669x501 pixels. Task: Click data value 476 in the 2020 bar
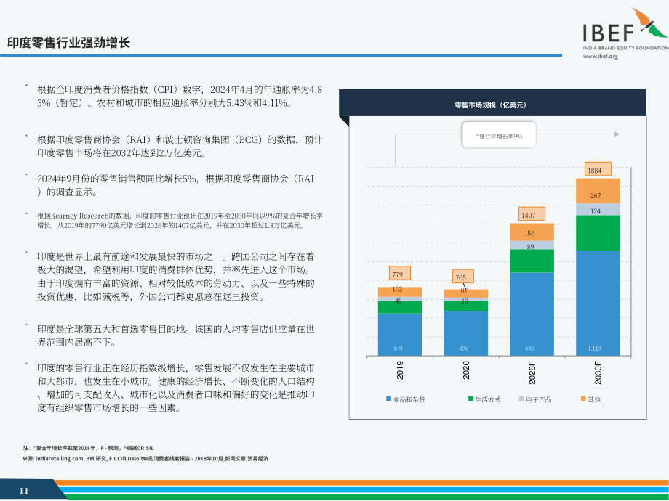[463, 349]
